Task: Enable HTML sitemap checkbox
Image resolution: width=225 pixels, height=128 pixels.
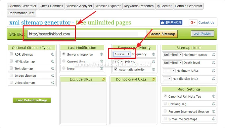Action: [x=11, y=61]
